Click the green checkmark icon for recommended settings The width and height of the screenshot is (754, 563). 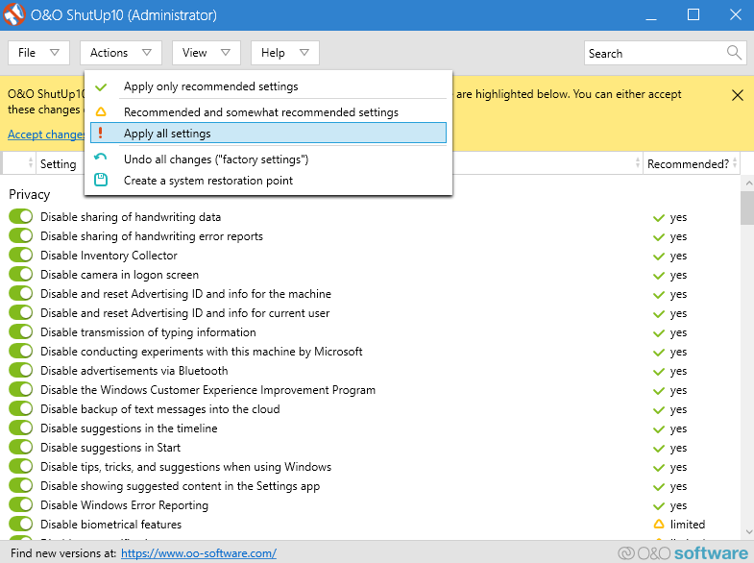point(101,87)
